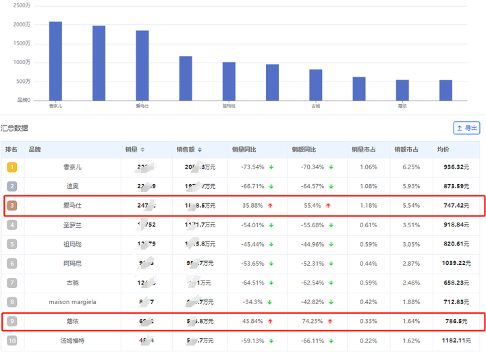Click the 销量市占 column header
This screenshot has height=352, width=486.
364,150
